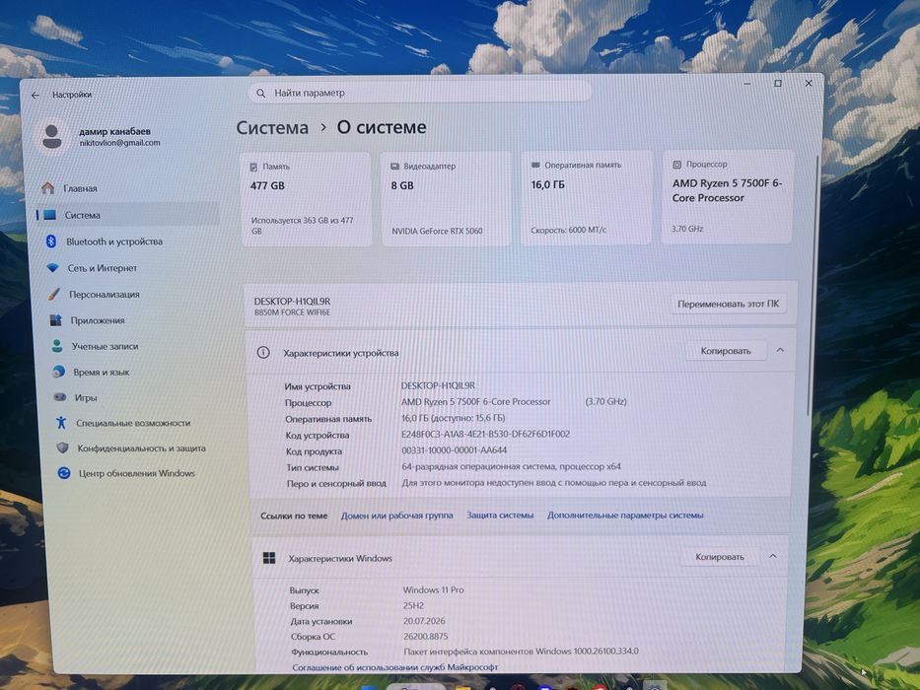Copy device specs with Копировать button
920x690 pixels.
(x=726, y=350)
